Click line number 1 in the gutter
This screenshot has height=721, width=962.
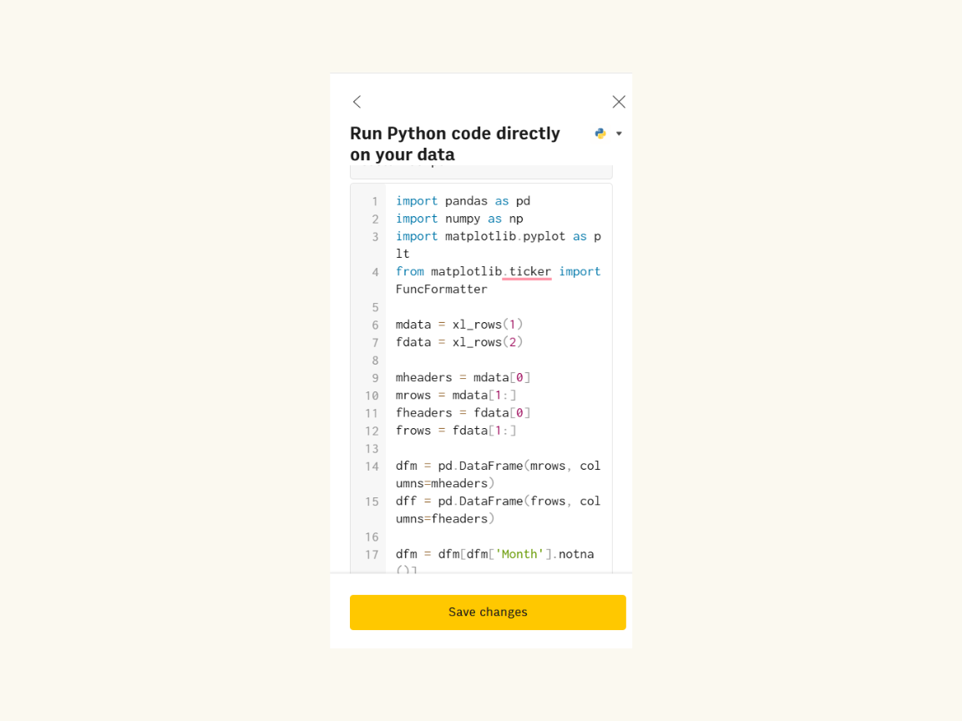click(375, 201)
